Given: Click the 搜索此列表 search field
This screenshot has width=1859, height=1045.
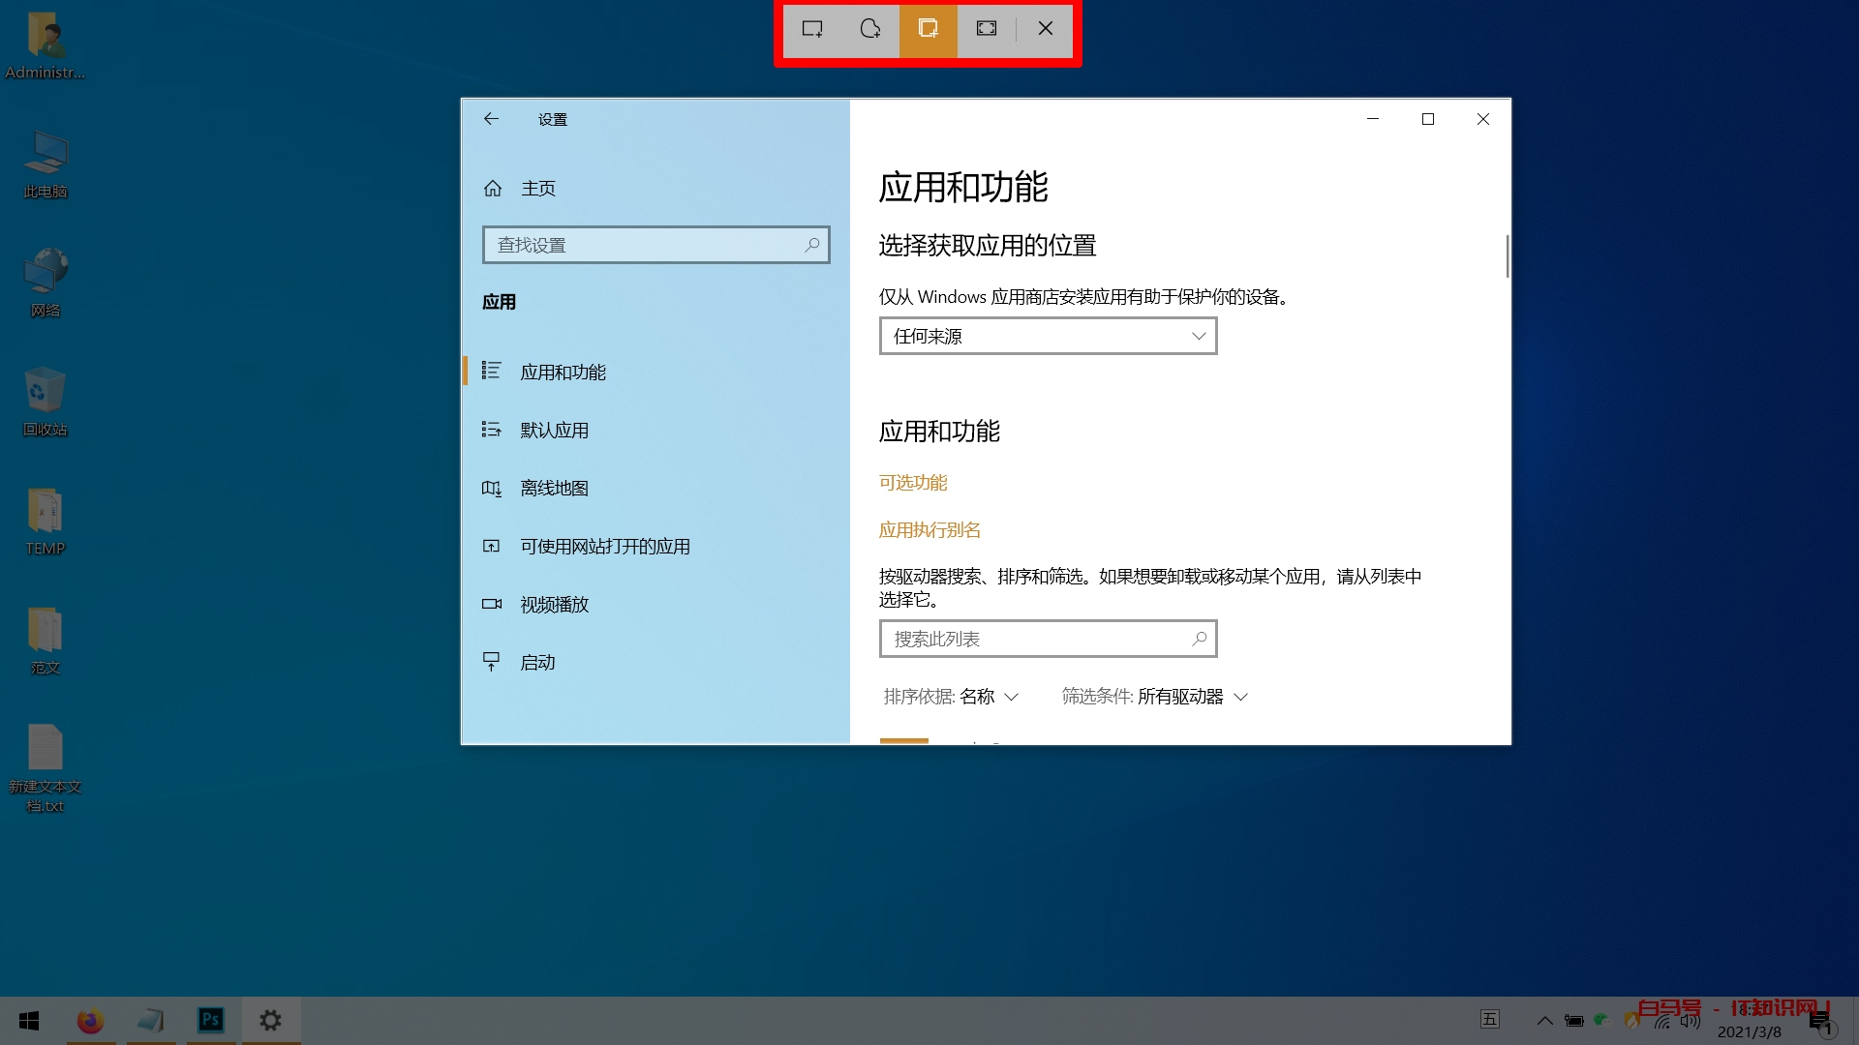Looking at the screenshot, I should [1048, 639].
